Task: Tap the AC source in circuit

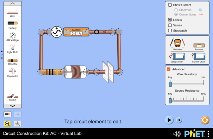Action: [57, 32]
